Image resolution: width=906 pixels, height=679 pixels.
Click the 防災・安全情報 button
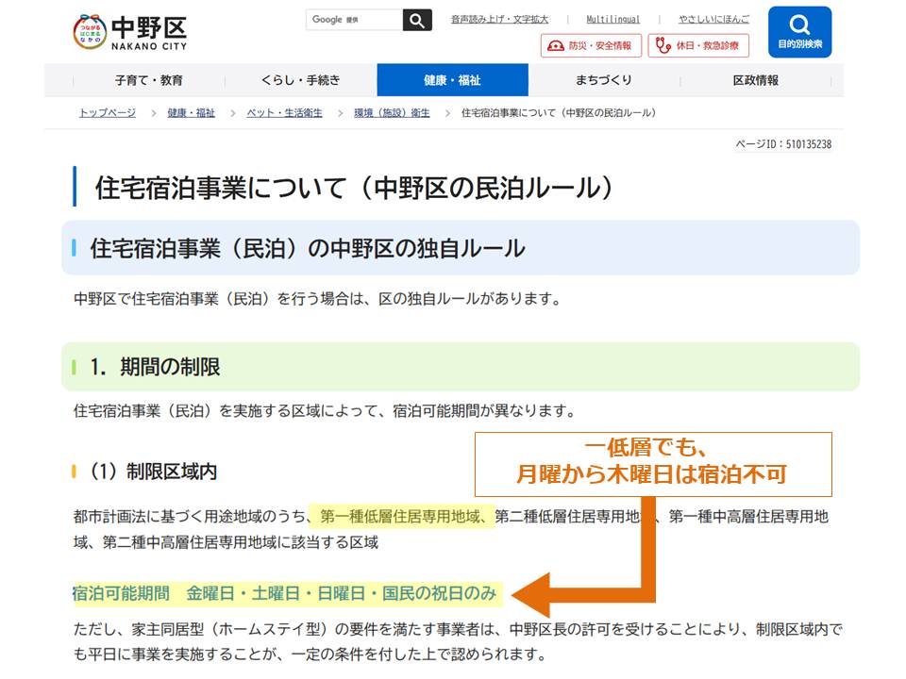591,45
